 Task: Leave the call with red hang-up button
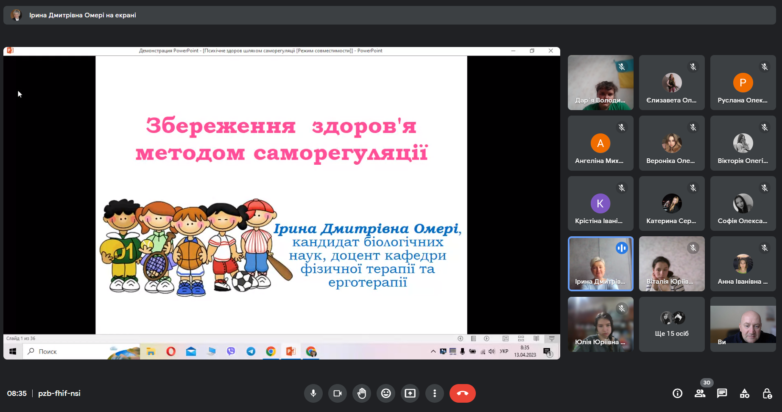click(462, 393)
